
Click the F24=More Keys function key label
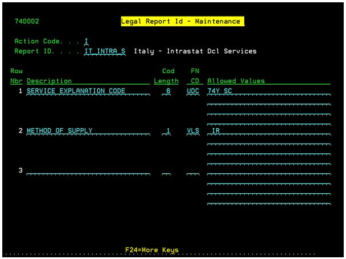[x=152, y=250]
